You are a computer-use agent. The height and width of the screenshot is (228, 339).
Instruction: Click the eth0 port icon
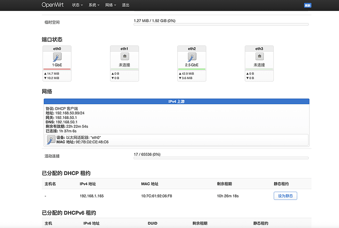[x=56, y=57]
